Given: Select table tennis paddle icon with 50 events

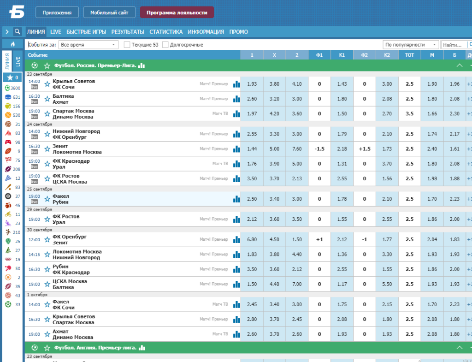Looking at the screenshot, I should pyautogui.click(x=8, y=268).
